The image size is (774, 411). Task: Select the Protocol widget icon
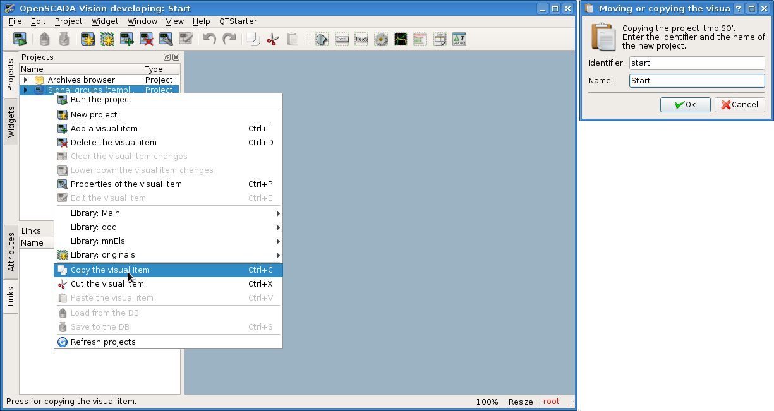pos(420,39)
